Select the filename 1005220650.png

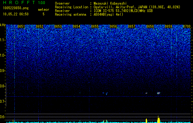click(16, 8)
